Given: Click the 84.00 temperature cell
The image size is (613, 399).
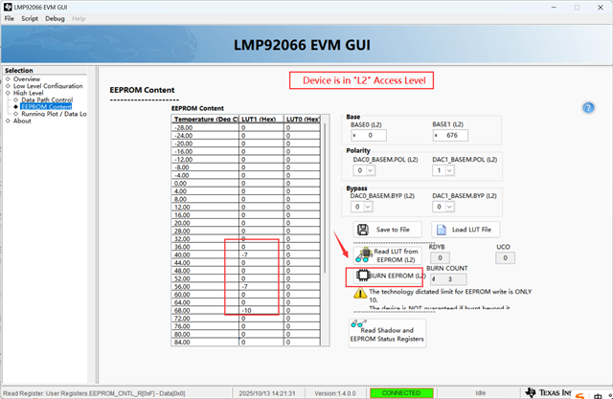Looking at the screenshot, I should pyautogui.click(x=206, y=342).
